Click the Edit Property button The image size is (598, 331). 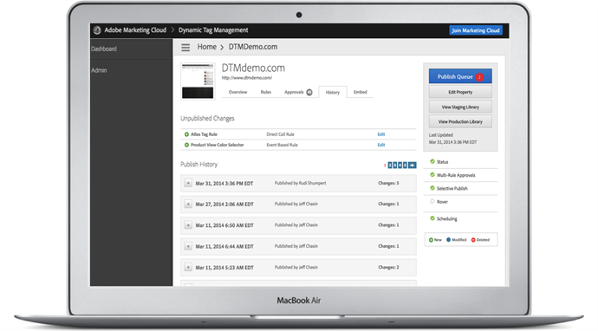460,92
